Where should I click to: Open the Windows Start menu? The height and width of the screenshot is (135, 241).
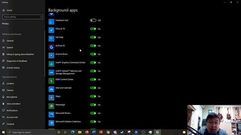click(3, 132)
